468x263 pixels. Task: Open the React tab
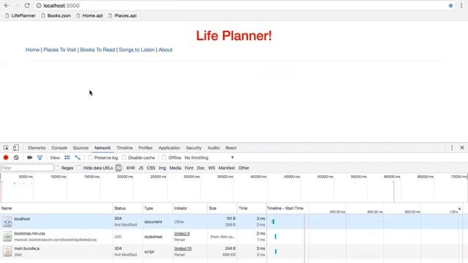[231, 148]
